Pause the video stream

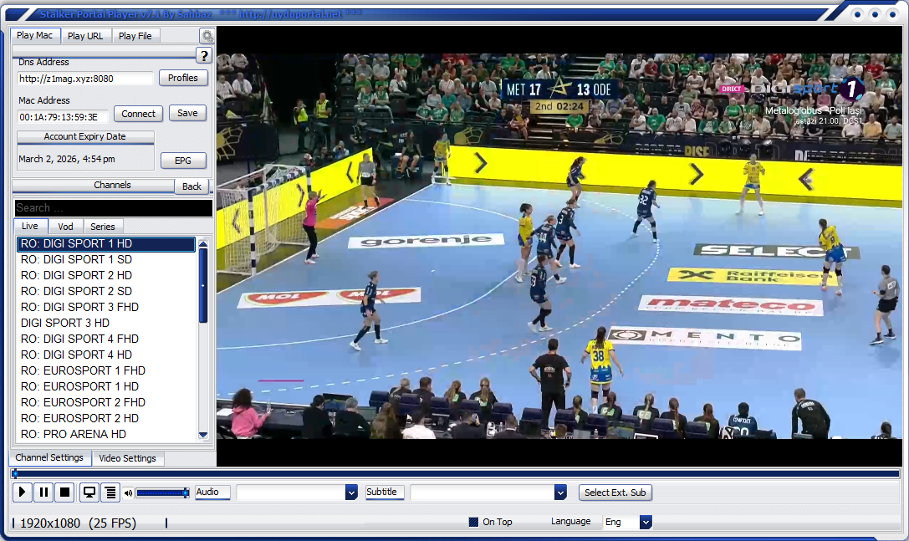[43, 493]
